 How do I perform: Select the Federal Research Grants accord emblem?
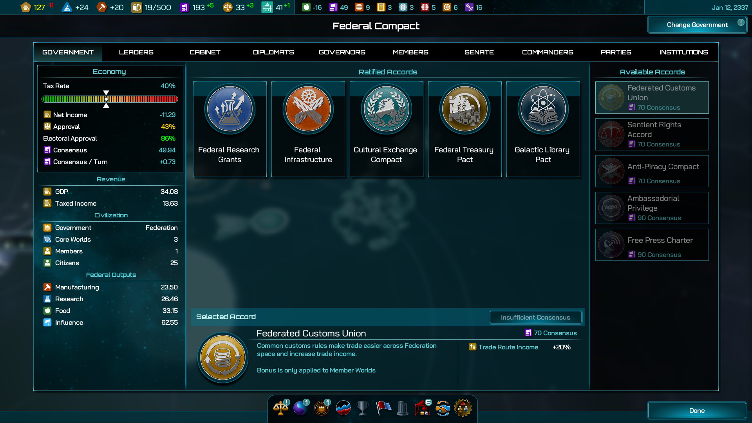pos(230,109)
